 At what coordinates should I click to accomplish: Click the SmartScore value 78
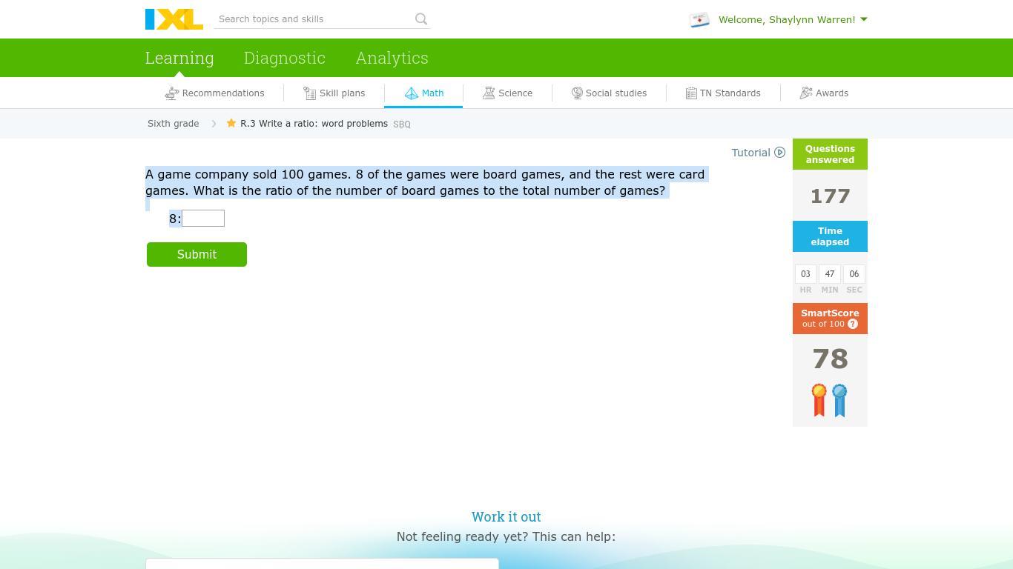click(830, 359)
